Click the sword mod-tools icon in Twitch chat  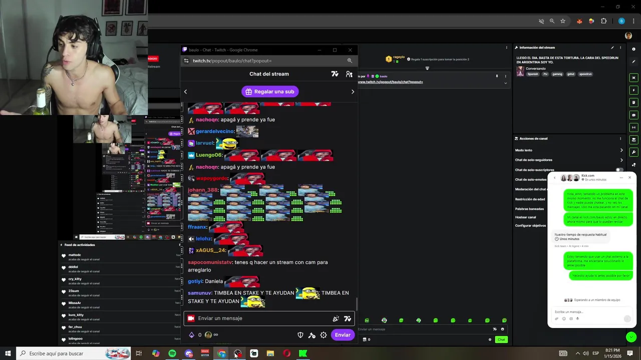coord(311,335)
